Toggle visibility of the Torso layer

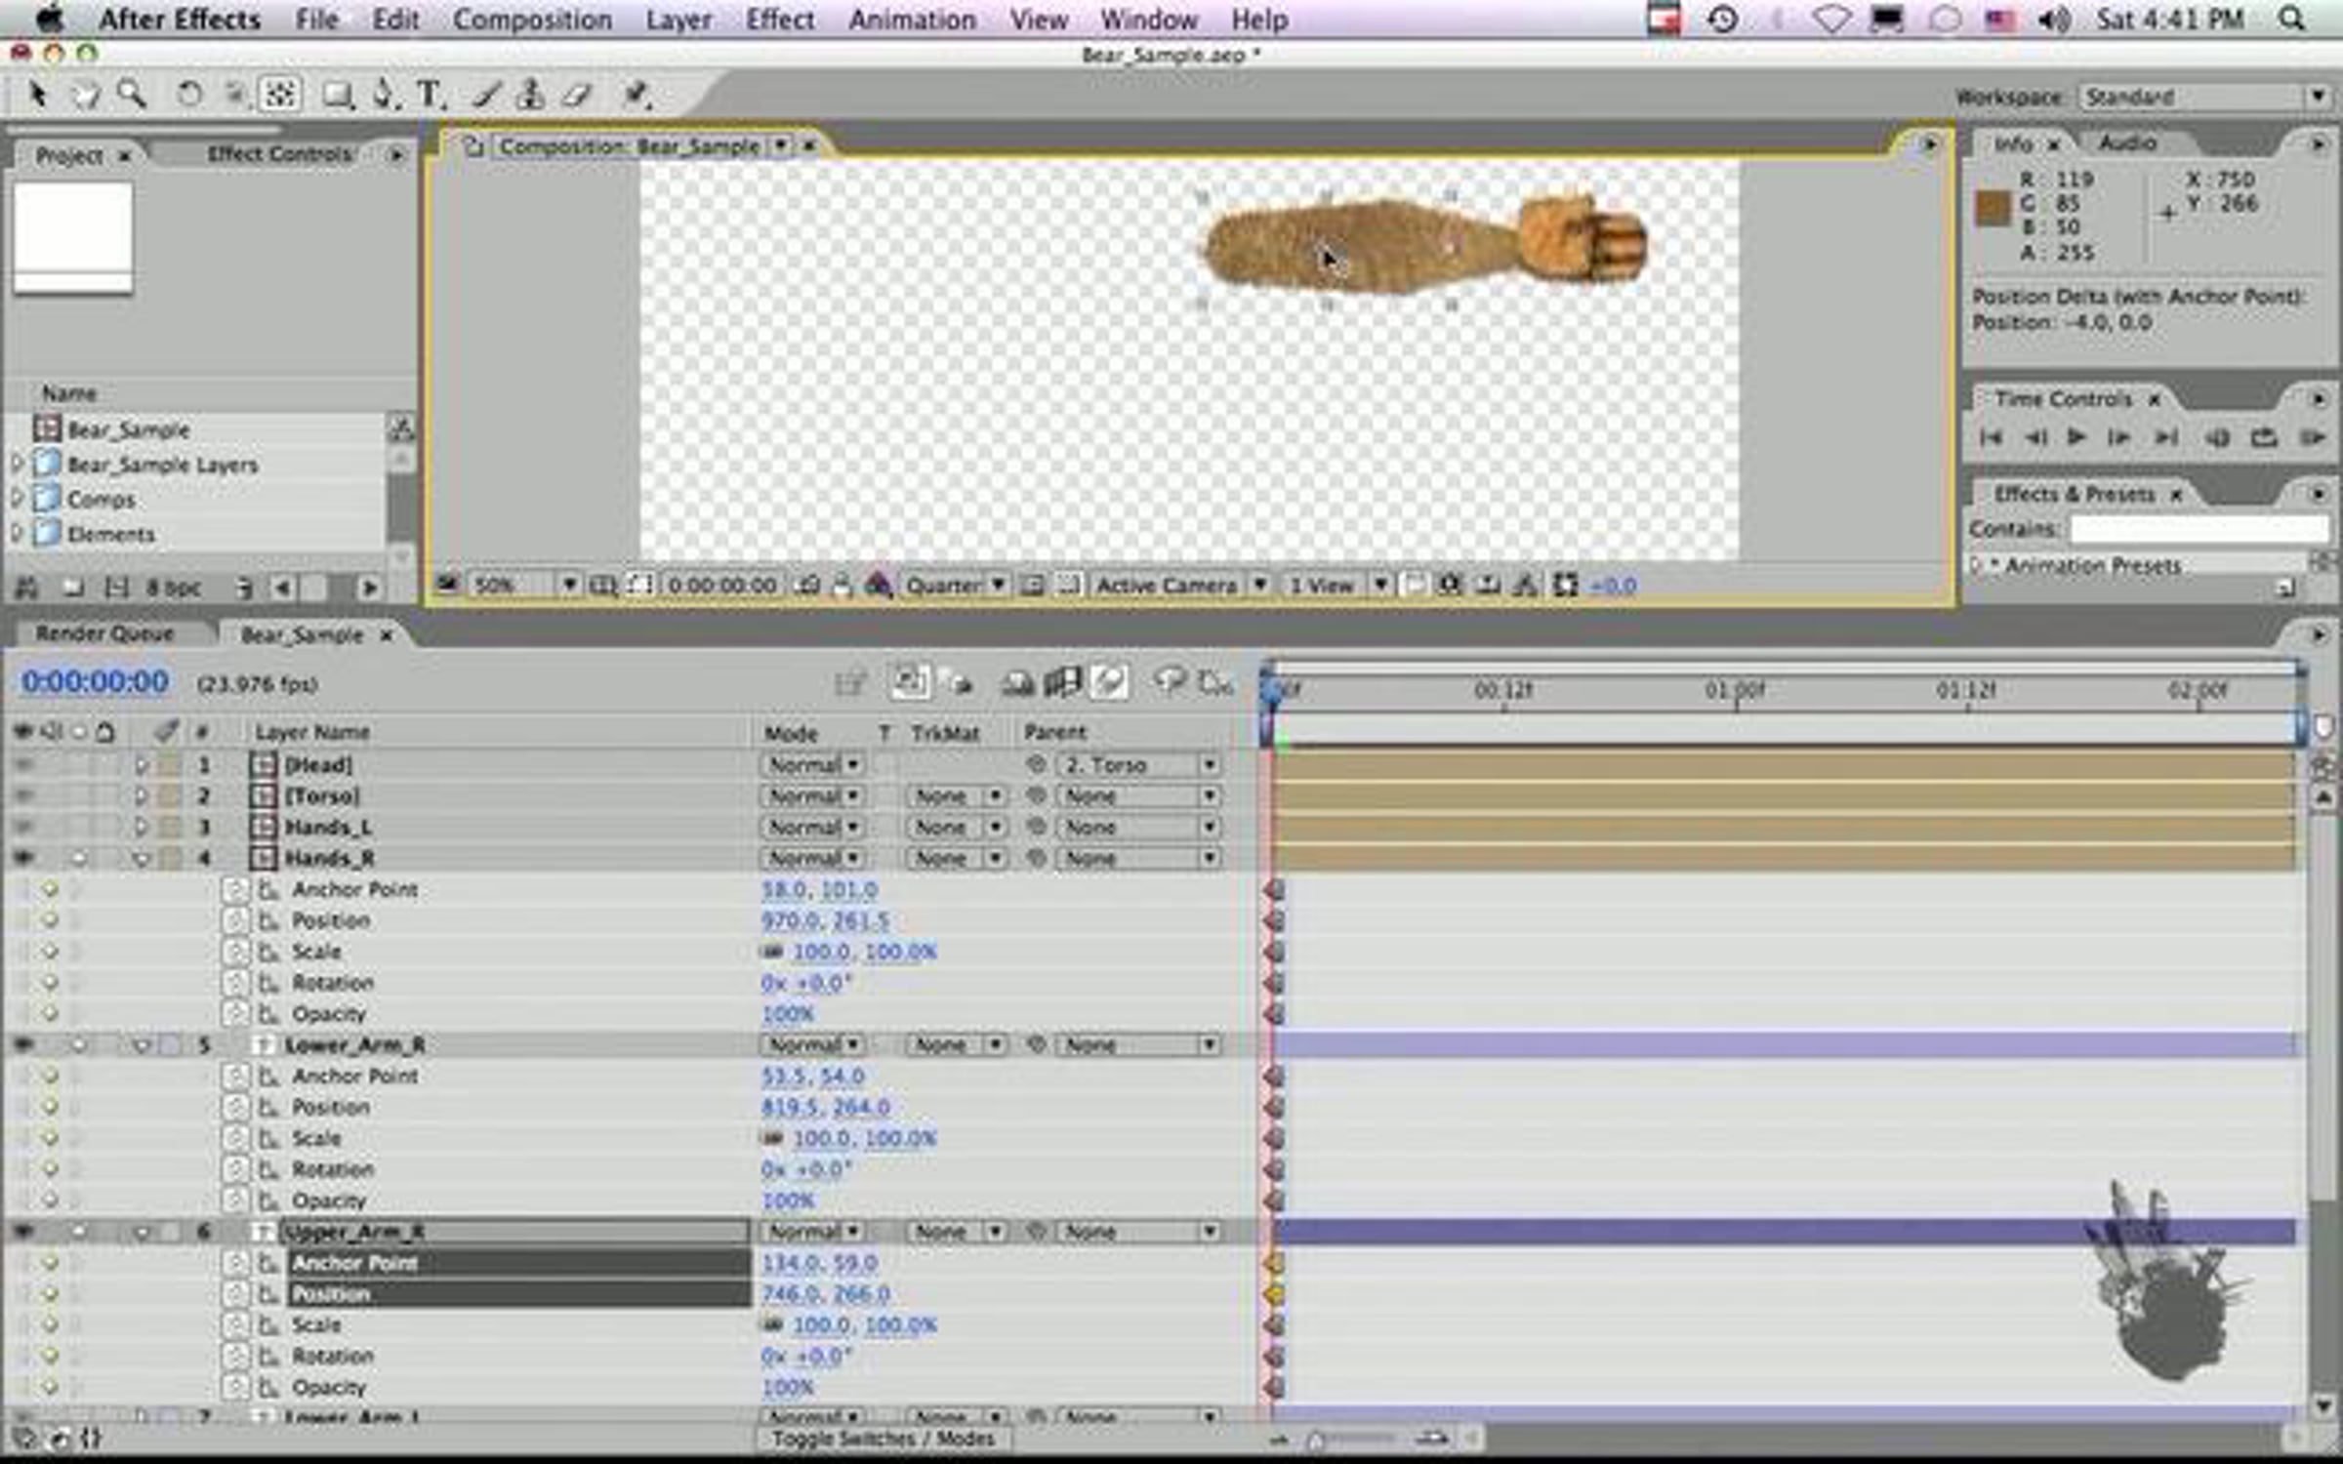(22, 796)
